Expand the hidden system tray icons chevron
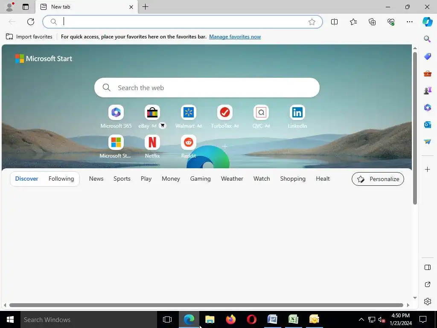This screenshot has width=437, height=328. 361,319
